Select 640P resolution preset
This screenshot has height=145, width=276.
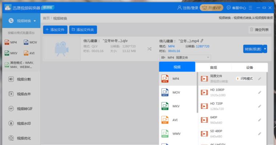(232, 120)
